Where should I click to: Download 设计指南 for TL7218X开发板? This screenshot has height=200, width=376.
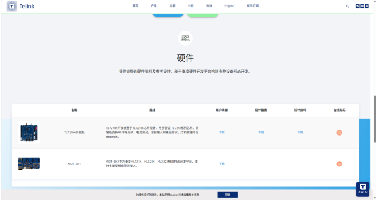point(261,132)
